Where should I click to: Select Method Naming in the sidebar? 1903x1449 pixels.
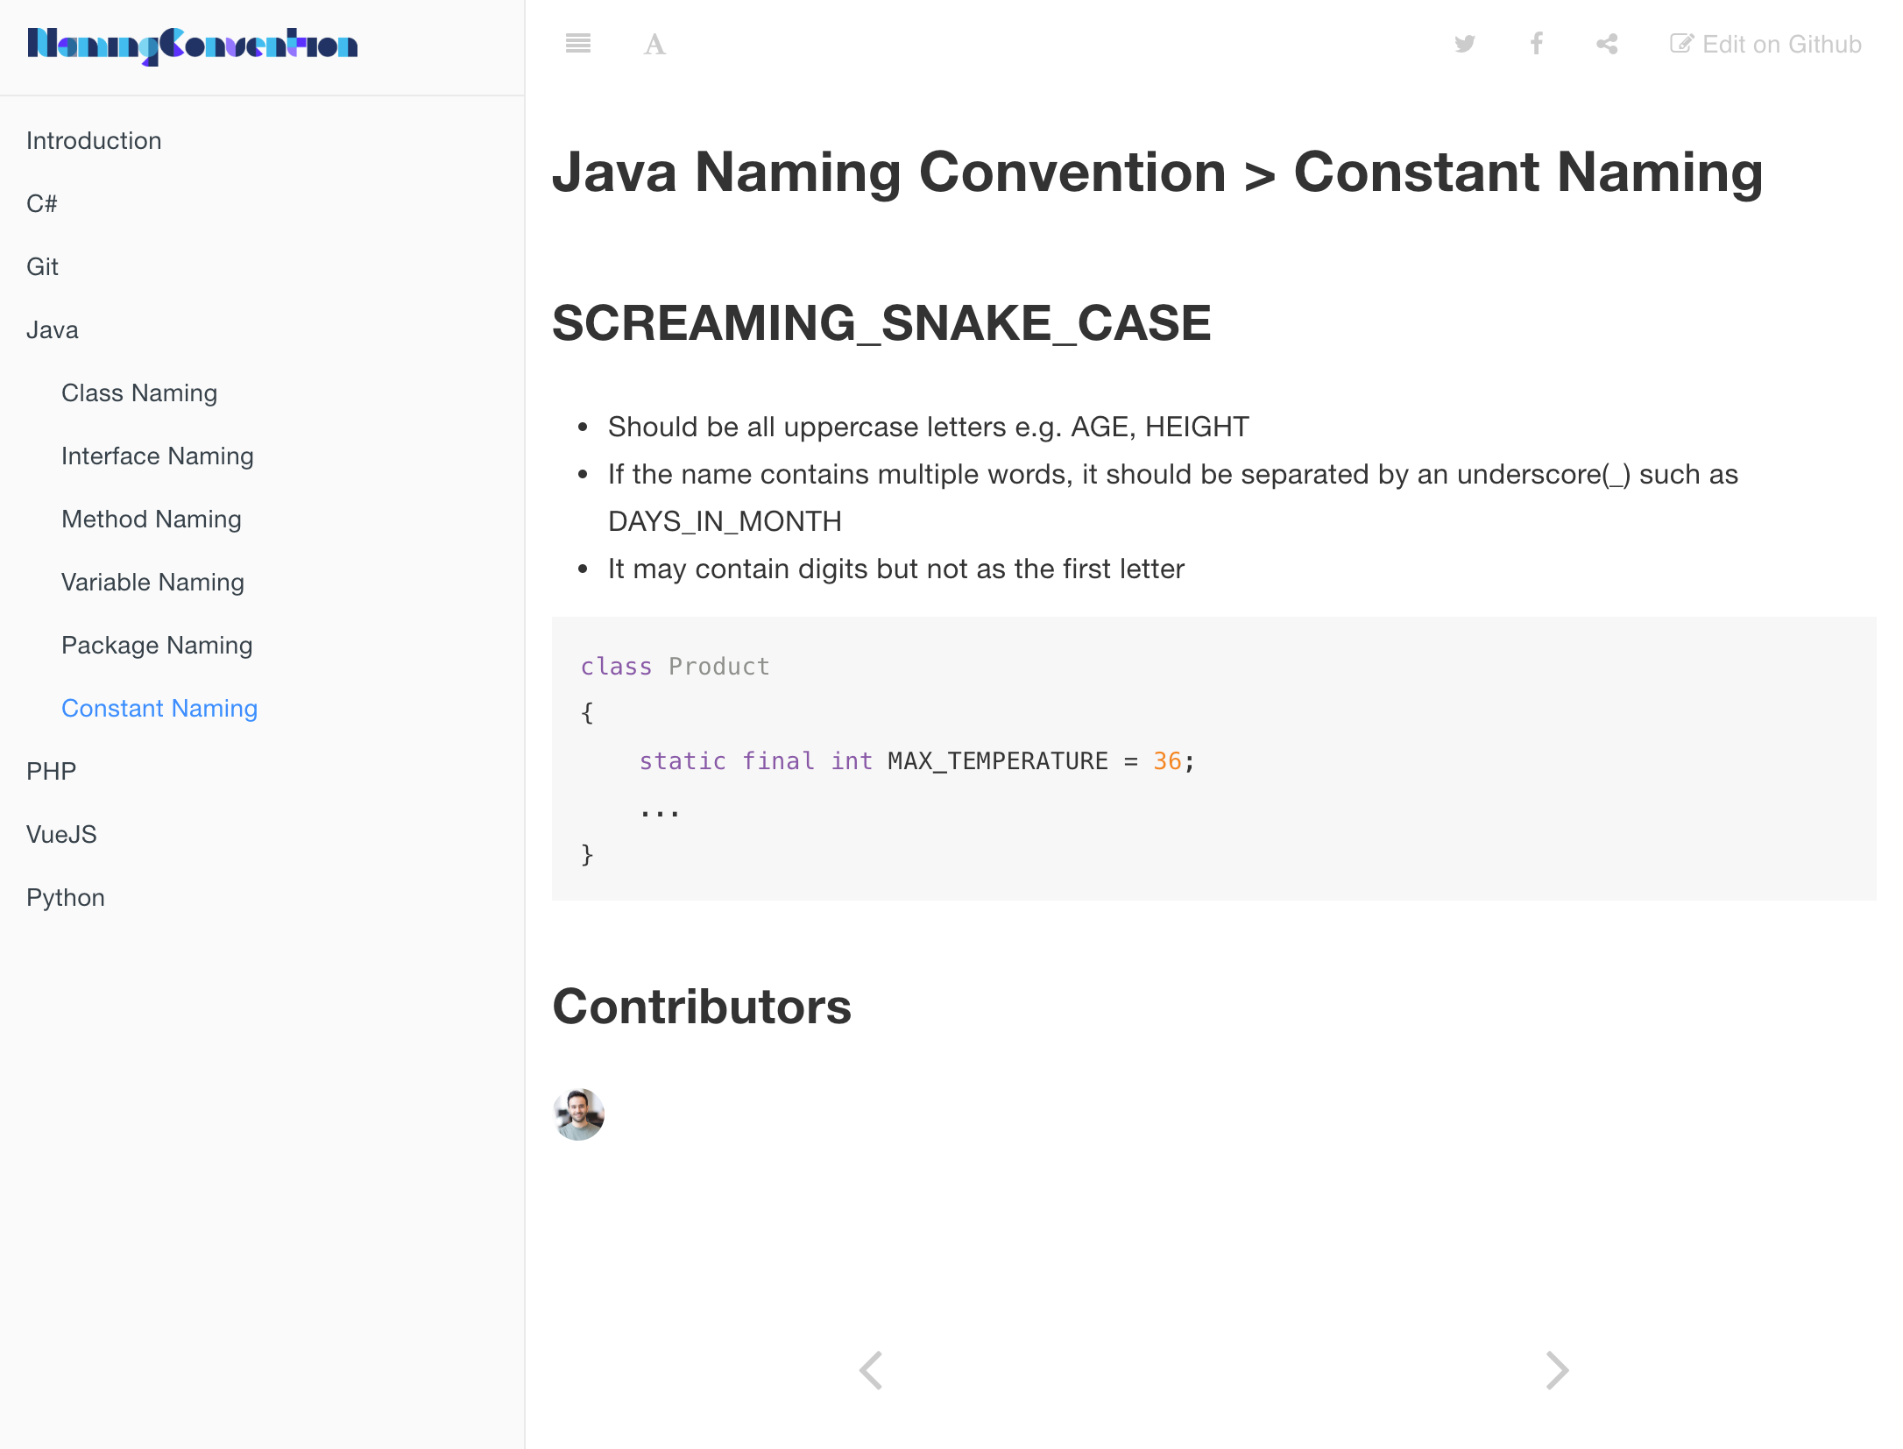point(151,519)
